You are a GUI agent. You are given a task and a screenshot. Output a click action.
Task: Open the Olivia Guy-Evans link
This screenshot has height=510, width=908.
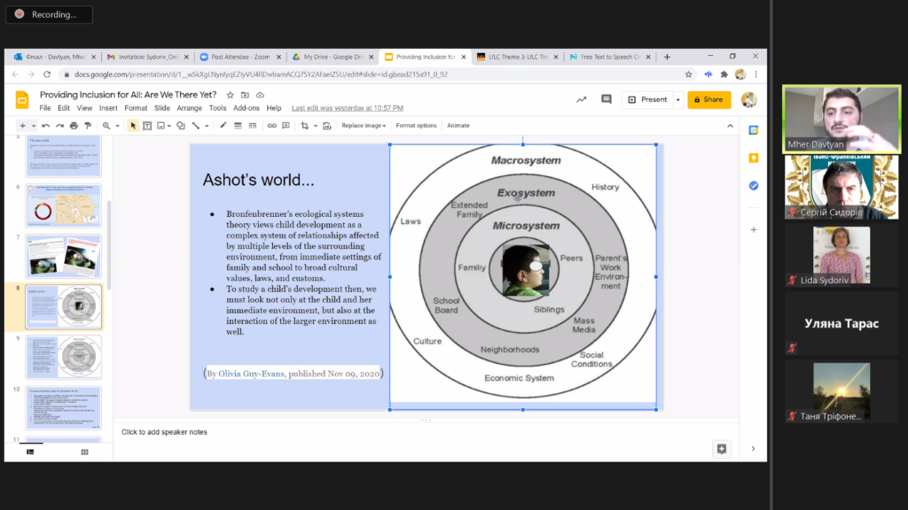(251, 374)
